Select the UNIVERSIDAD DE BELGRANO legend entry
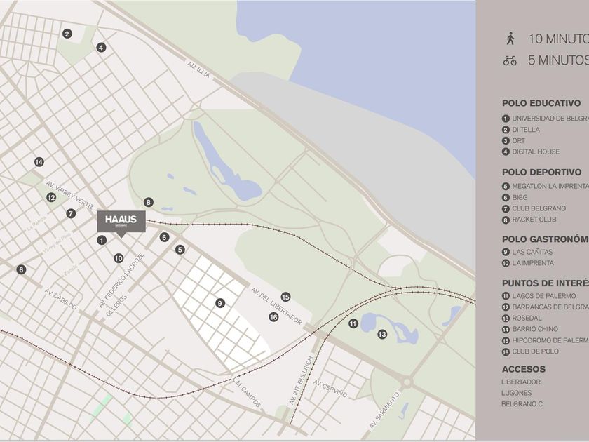Screen dimensions: 589x442 (x=546, y=119)
